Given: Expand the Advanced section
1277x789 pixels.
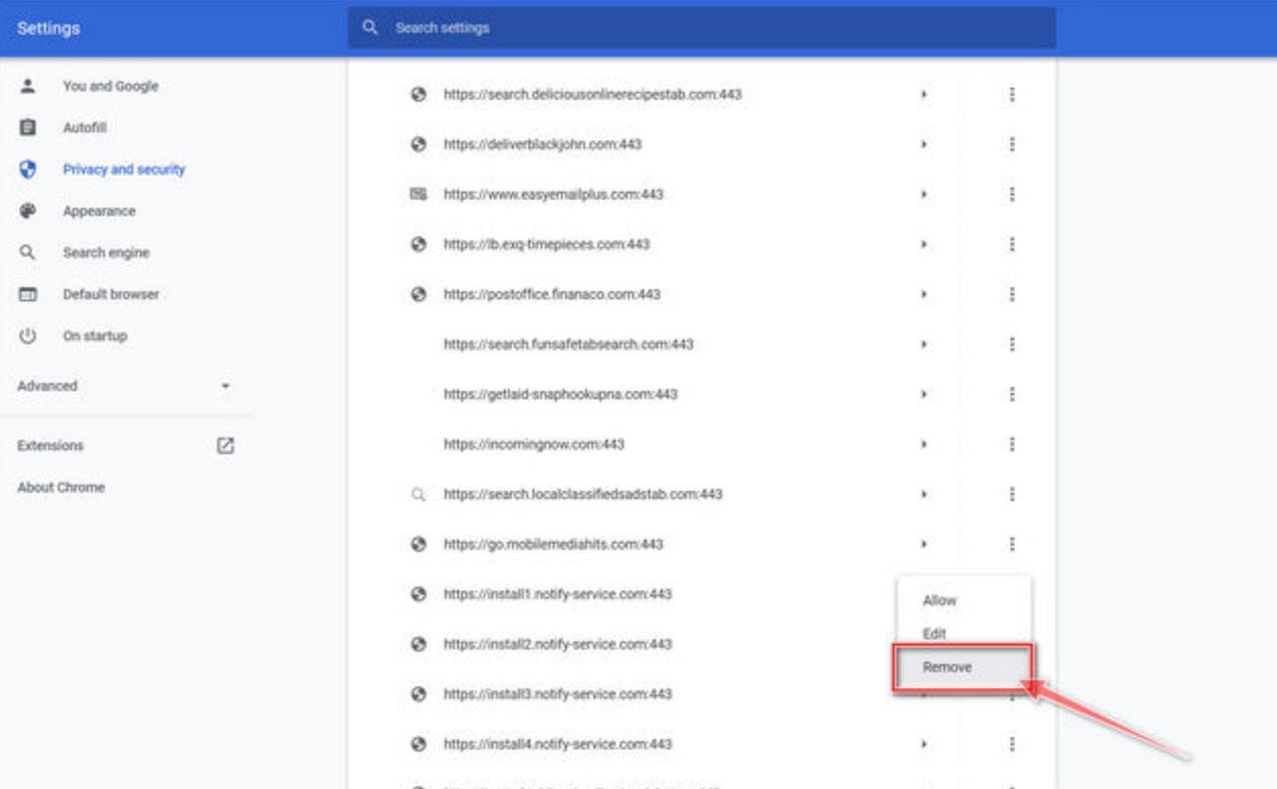Looking at the screenshot, I should [x=124, y=386].
